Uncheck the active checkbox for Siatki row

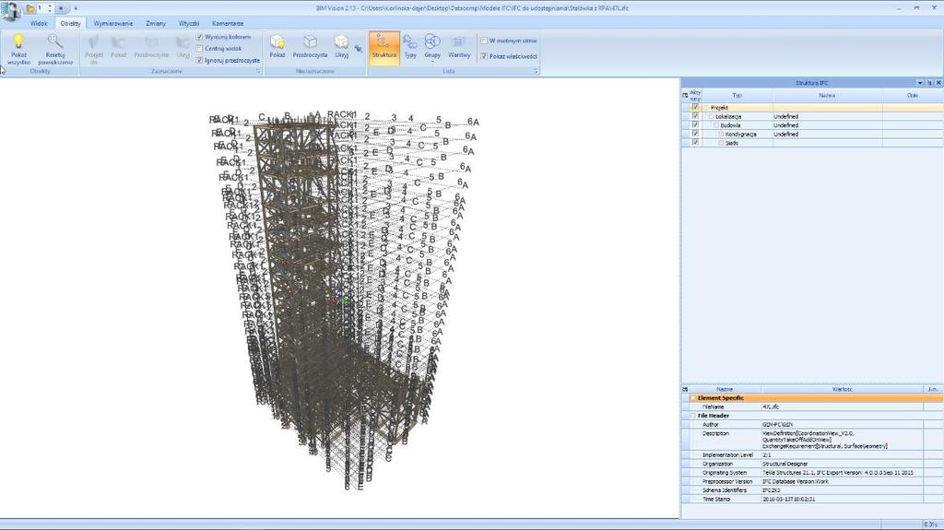(695, 143)
